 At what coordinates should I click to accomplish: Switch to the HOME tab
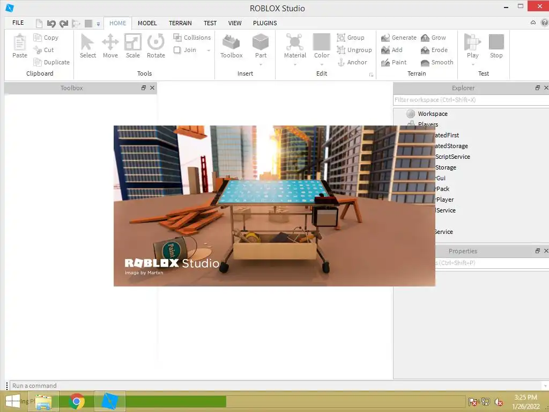(x=117, y=23)
